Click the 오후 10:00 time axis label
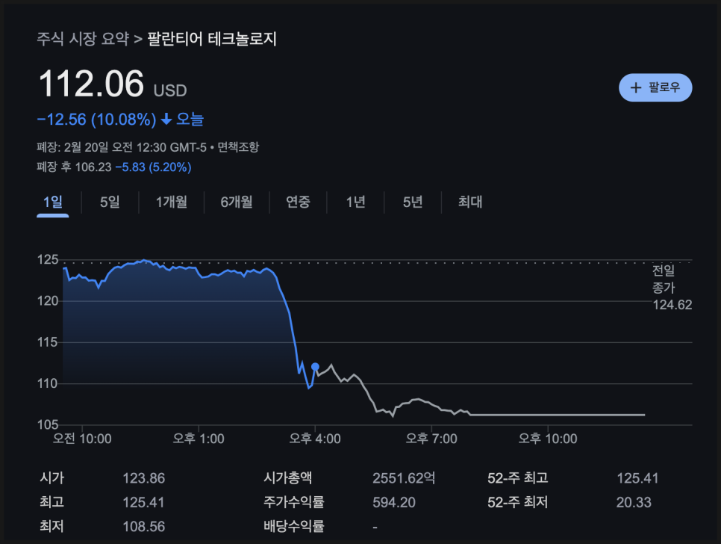This screenshot has width=721, height=544. (x=548, y=439)
